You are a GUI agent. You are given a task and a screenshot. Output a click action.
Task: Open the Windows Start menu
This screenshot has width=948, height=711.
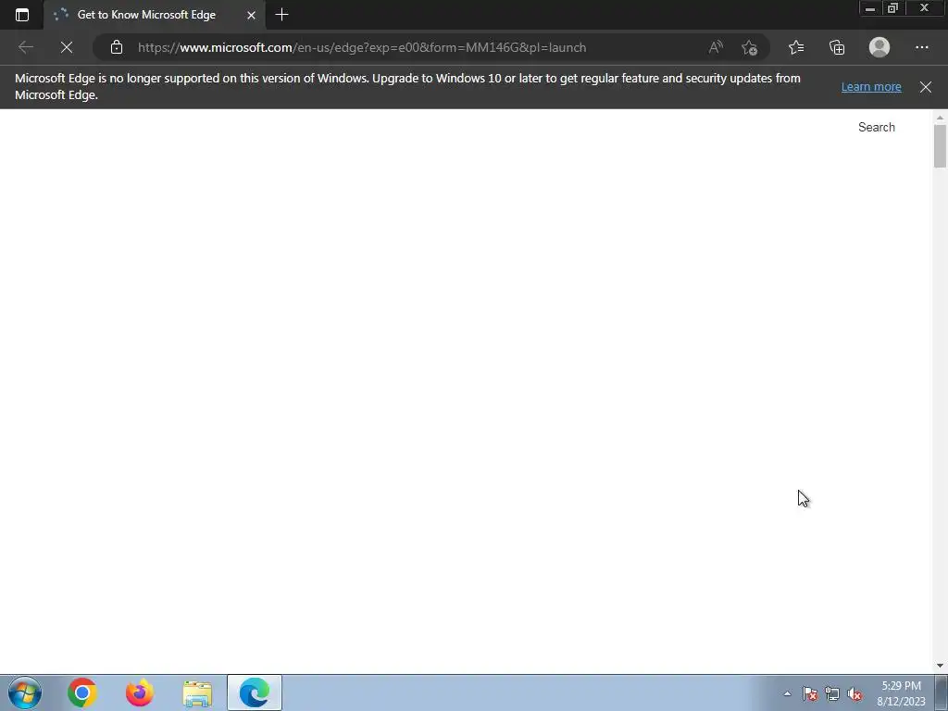tap(25, 692)
